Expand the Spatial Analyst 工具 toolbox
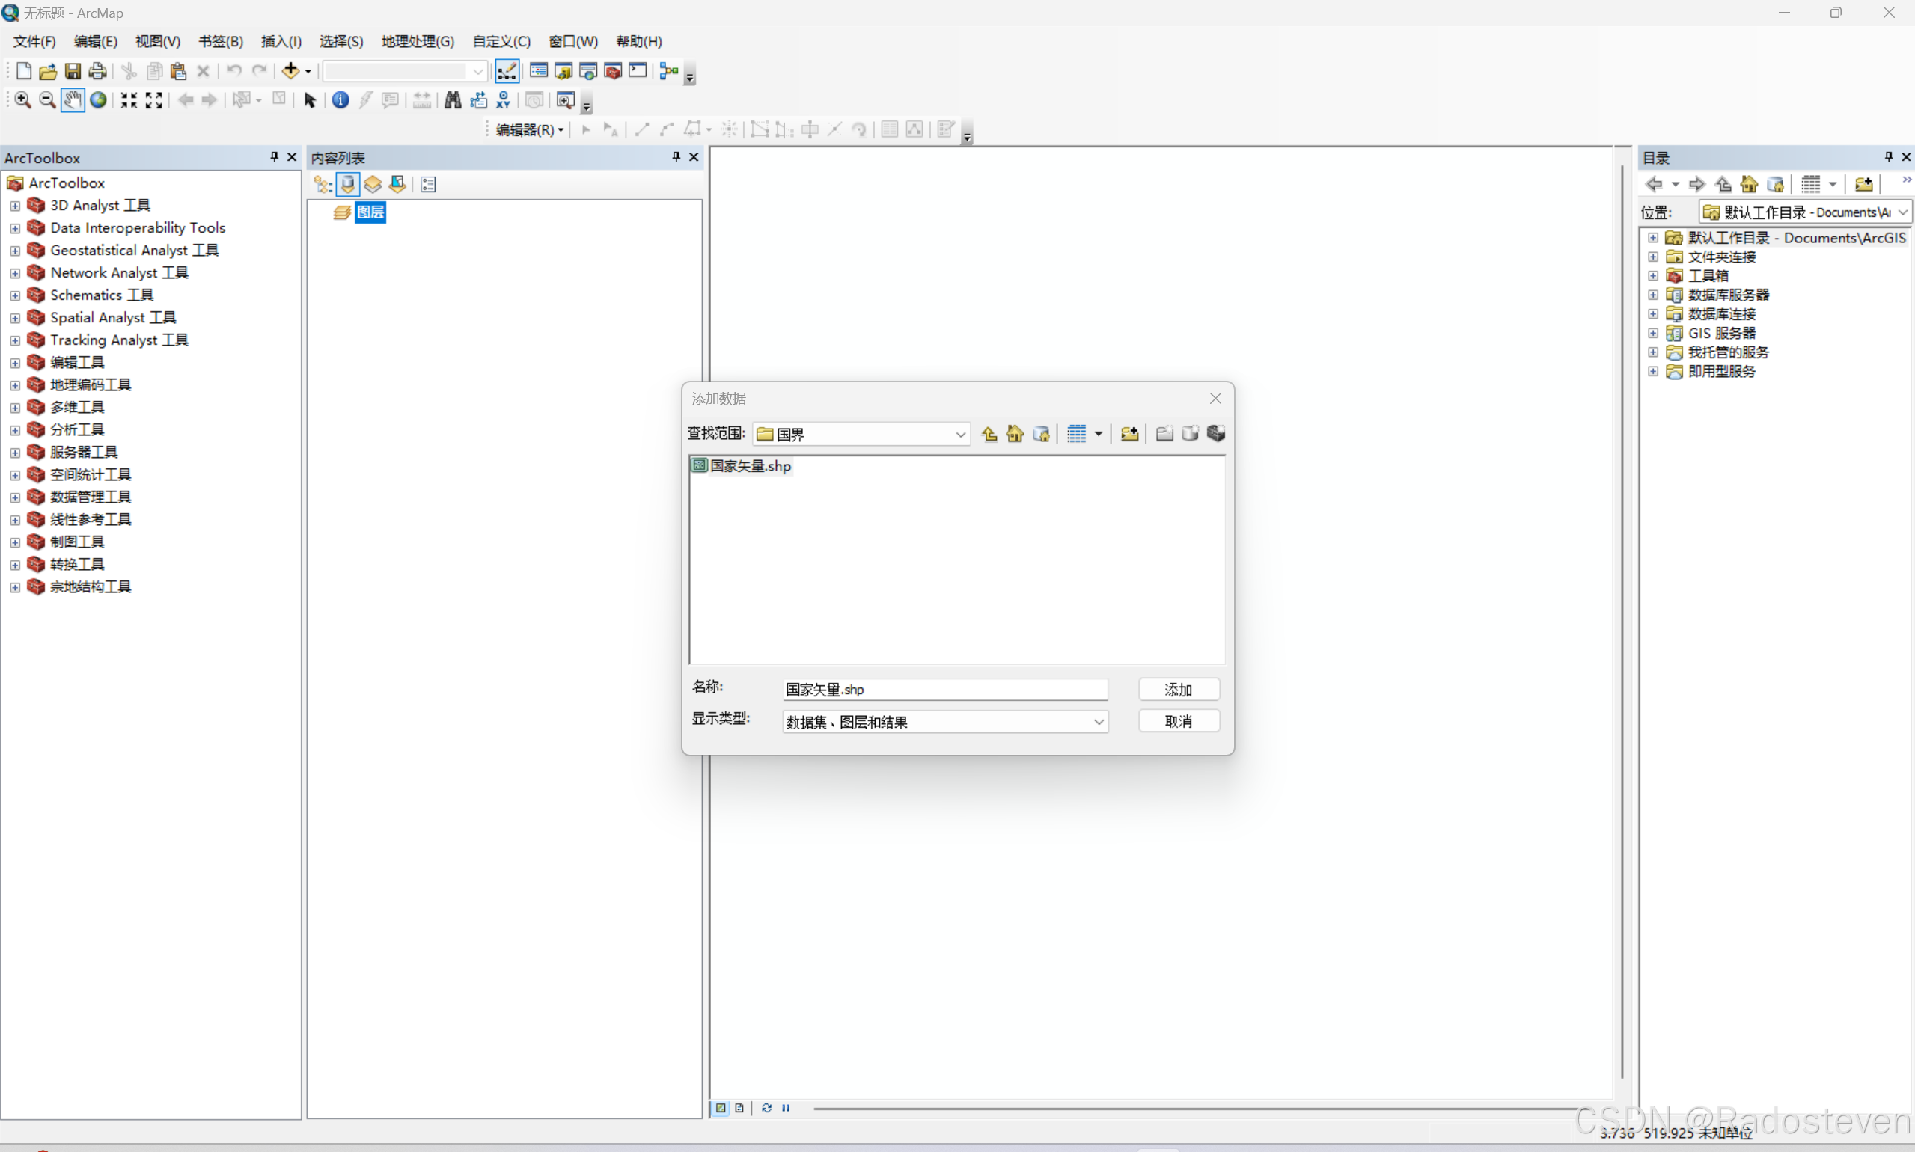The image size is (1915, 1152). tap(14, 317)
